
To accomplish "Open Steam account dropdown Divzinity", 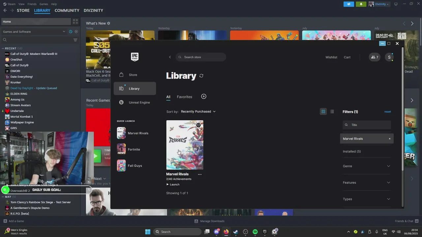I will 379,4.
